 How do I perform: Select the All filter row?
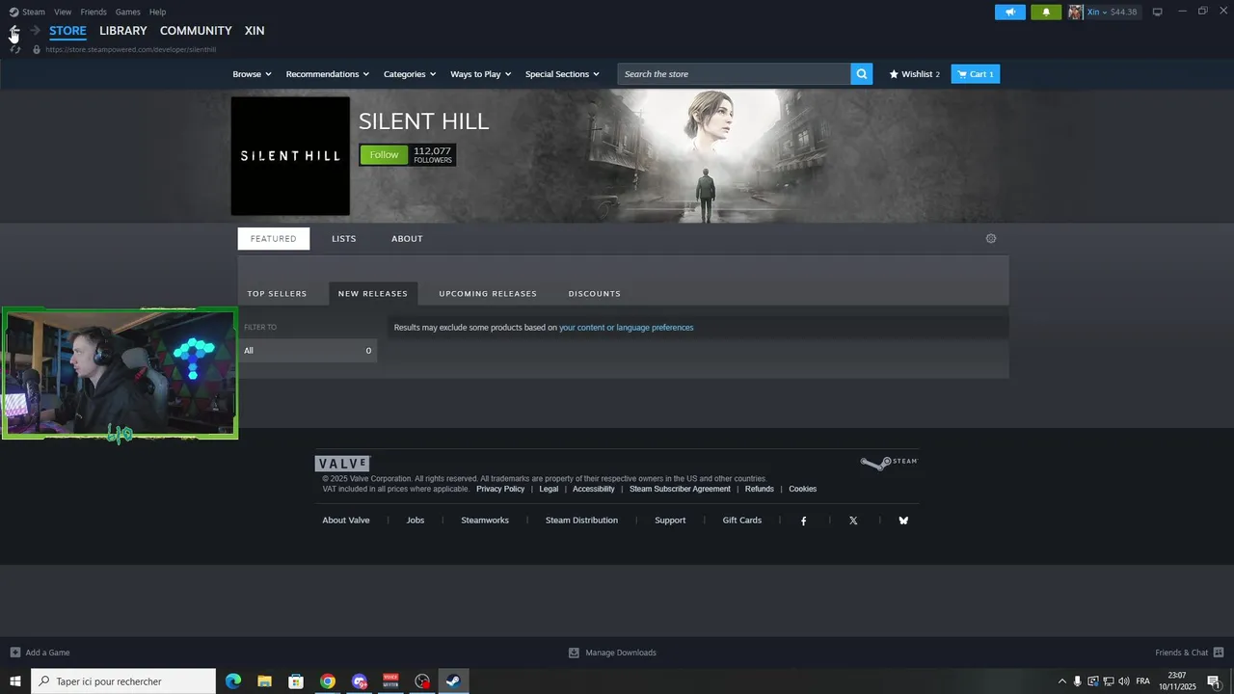tap(308, 351)
